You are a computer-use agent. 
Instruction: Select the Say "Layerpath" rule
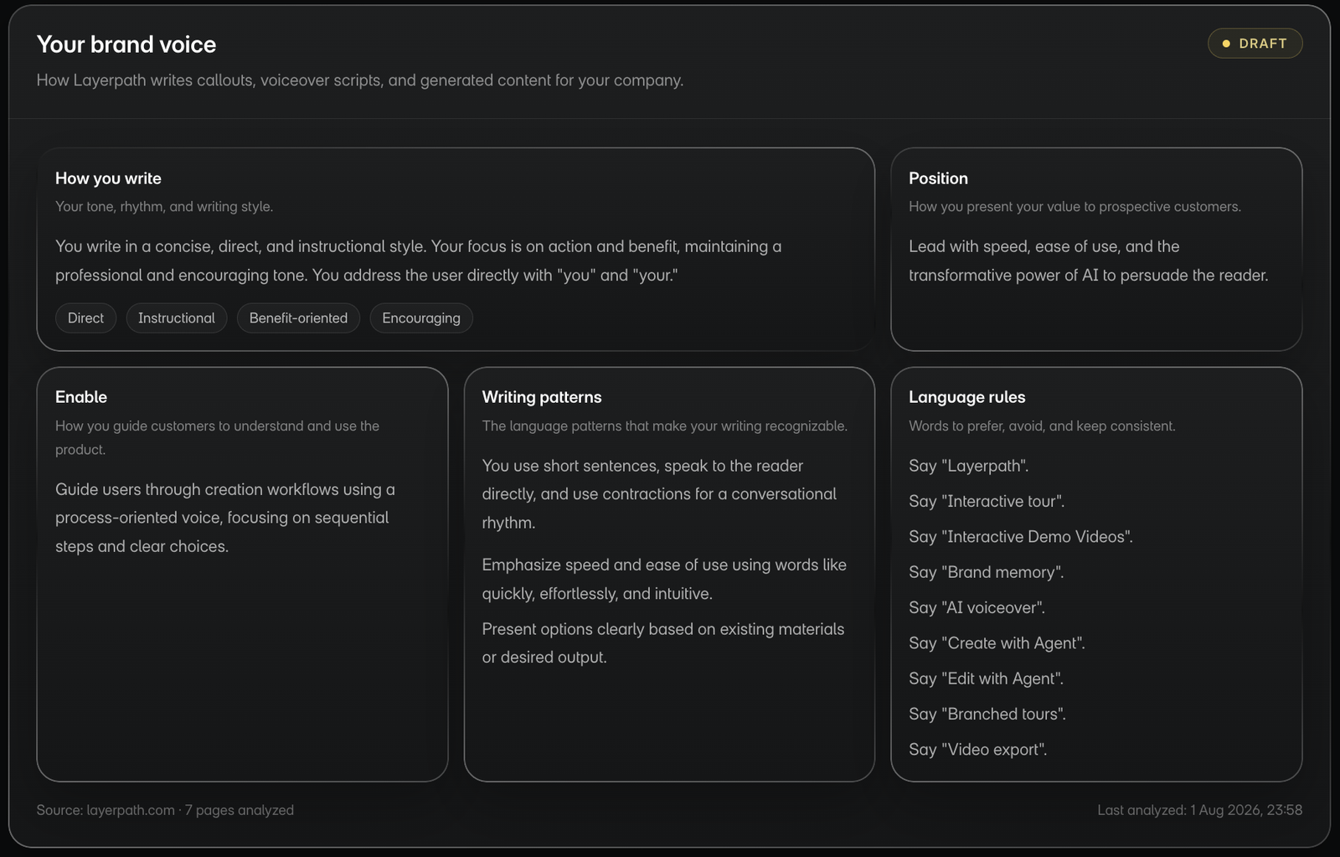[x=969, y=466]
